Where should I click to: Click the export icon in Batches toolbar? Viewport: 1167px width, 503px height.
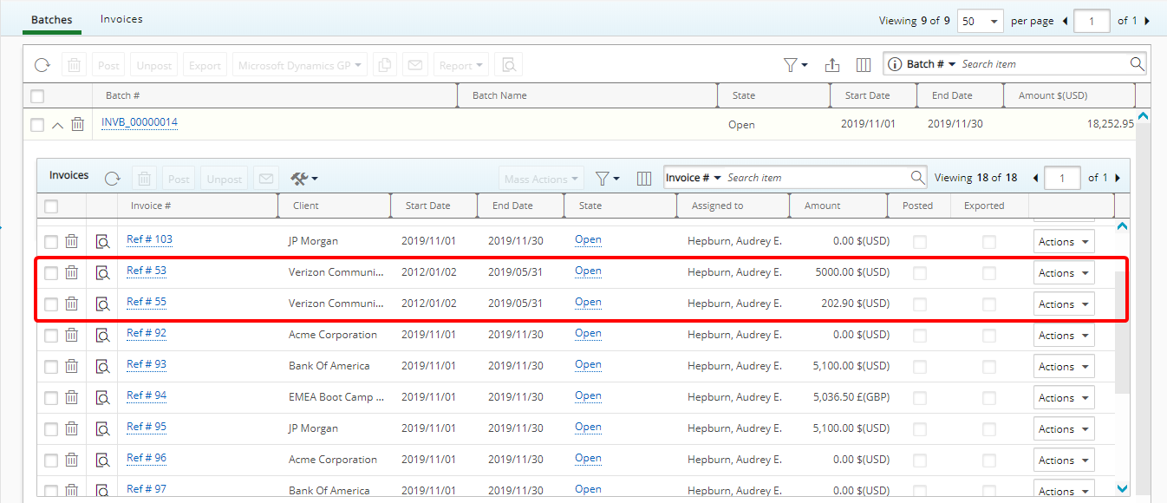click(x=831, y=65)
